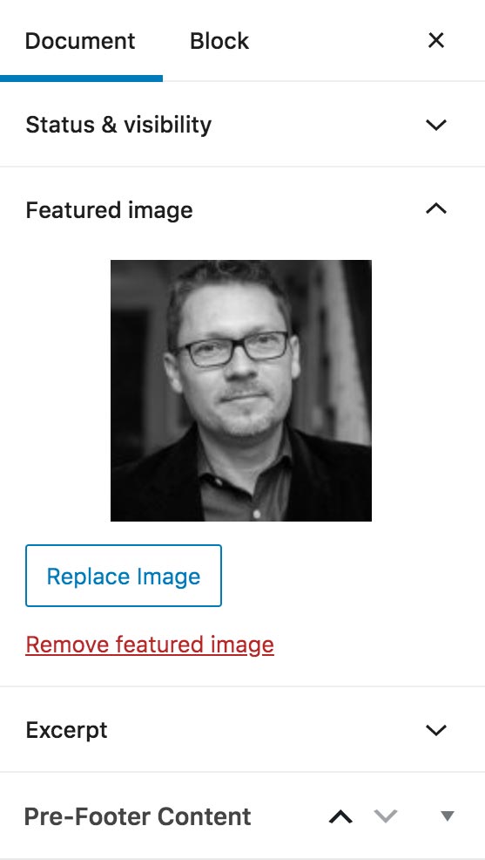485x860 pixels.
Task: Click the Pre-Footer Content heading
Action: coord(138,816)
